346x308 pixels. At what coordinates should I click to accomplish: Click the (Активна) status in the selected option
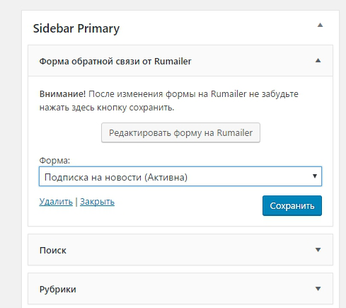click(166, 177)
